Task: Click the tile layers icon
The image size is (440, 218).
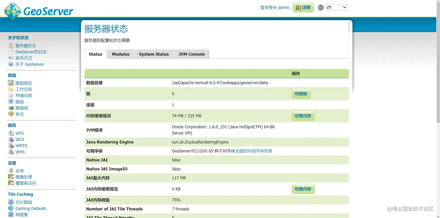Action: [x=11, y=202]
